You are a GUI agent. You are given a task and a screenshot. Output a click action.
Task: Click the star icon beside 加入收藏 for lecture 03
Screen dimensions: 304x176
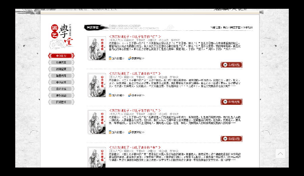coord(110,132)
